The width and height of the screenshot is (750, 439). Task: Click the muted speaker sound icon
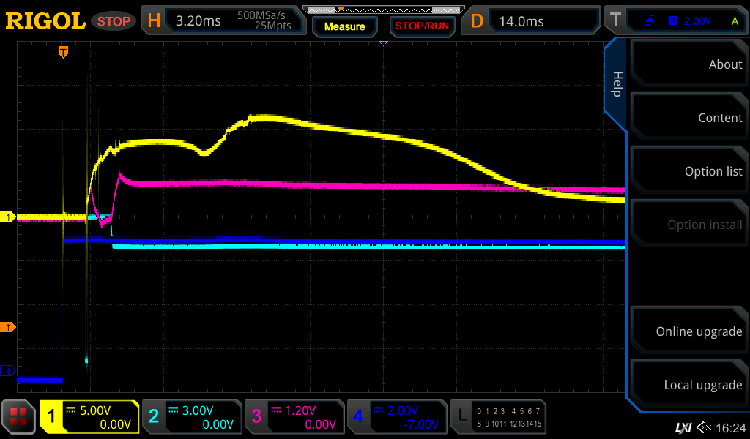[x=704, y=427]
